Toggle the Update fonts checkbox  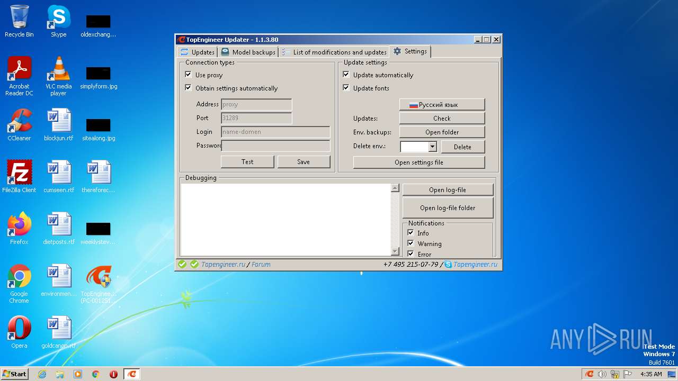point(346,88)
